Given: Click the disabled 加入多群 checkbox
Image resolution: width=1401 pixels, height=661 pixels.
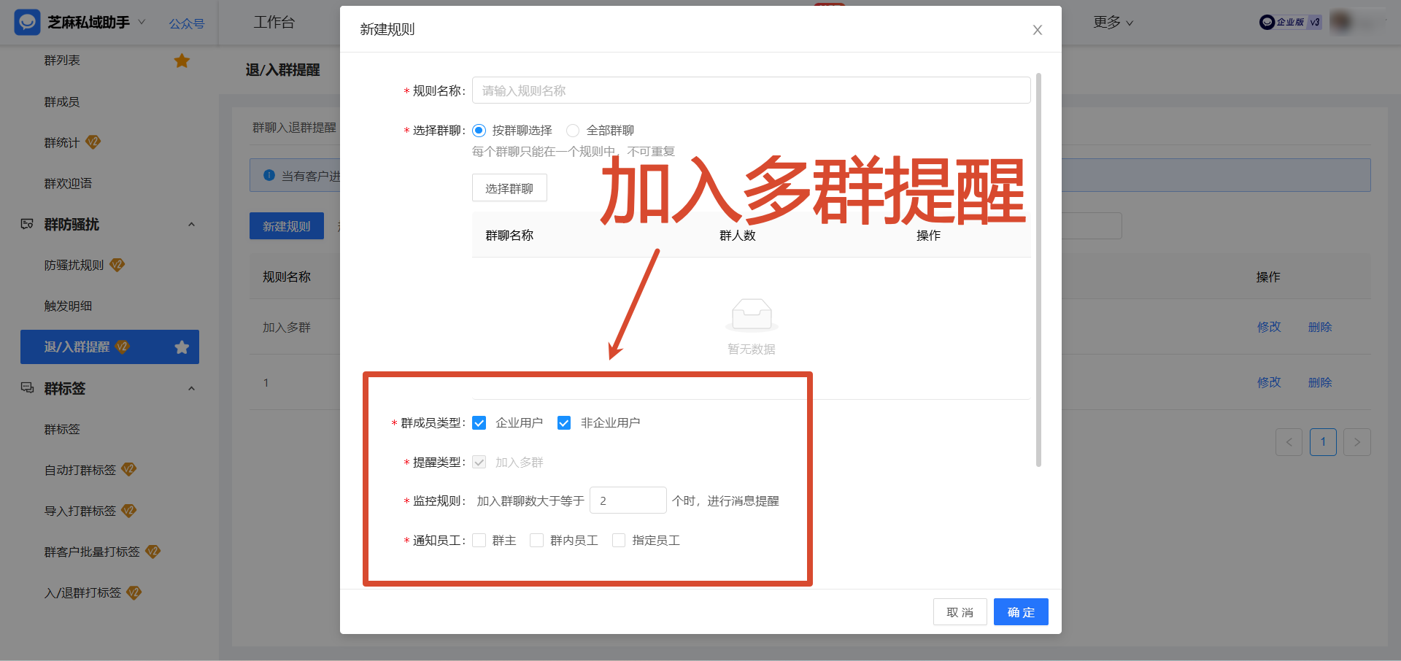Looking at the screenshot, I should pyautogui.click(x=479, y=463).
